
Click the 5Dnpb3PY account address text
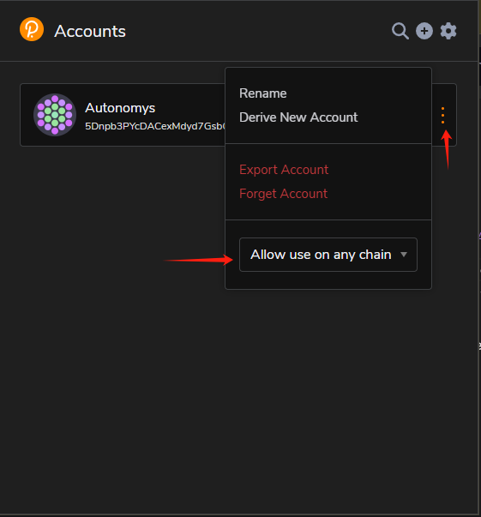(154, 126)
